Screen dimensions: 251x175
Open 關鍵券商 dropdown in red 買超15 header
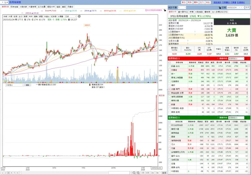(x=236, y=58)
